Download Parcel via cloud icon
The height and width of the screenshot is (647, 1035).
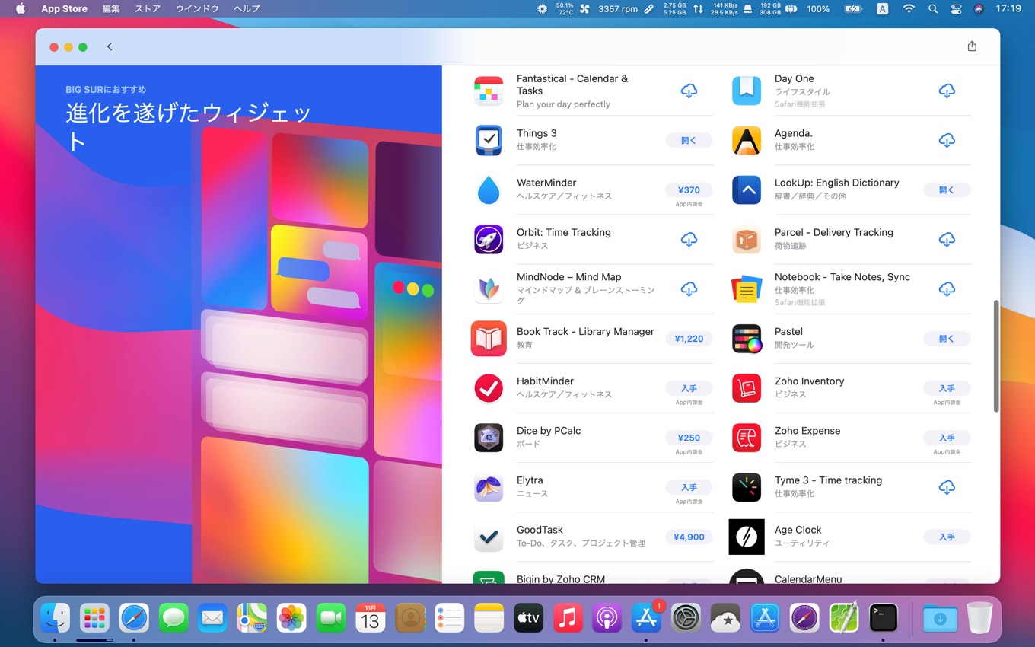tap(947, 239)
